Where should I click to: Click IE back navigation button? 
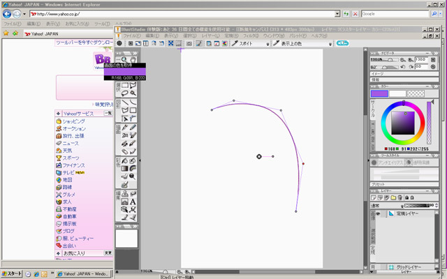(x=7, y=14)
